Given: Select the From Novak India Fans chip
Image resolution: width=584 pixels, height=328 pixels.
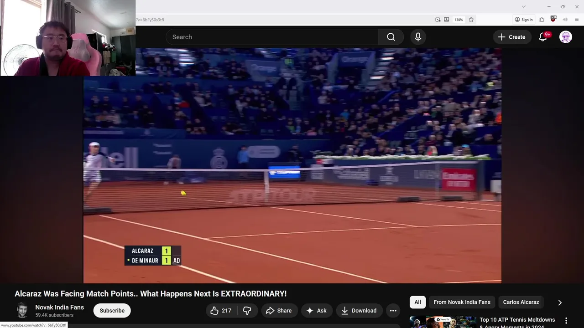Looking at the screenshot, I should point(462,302).
